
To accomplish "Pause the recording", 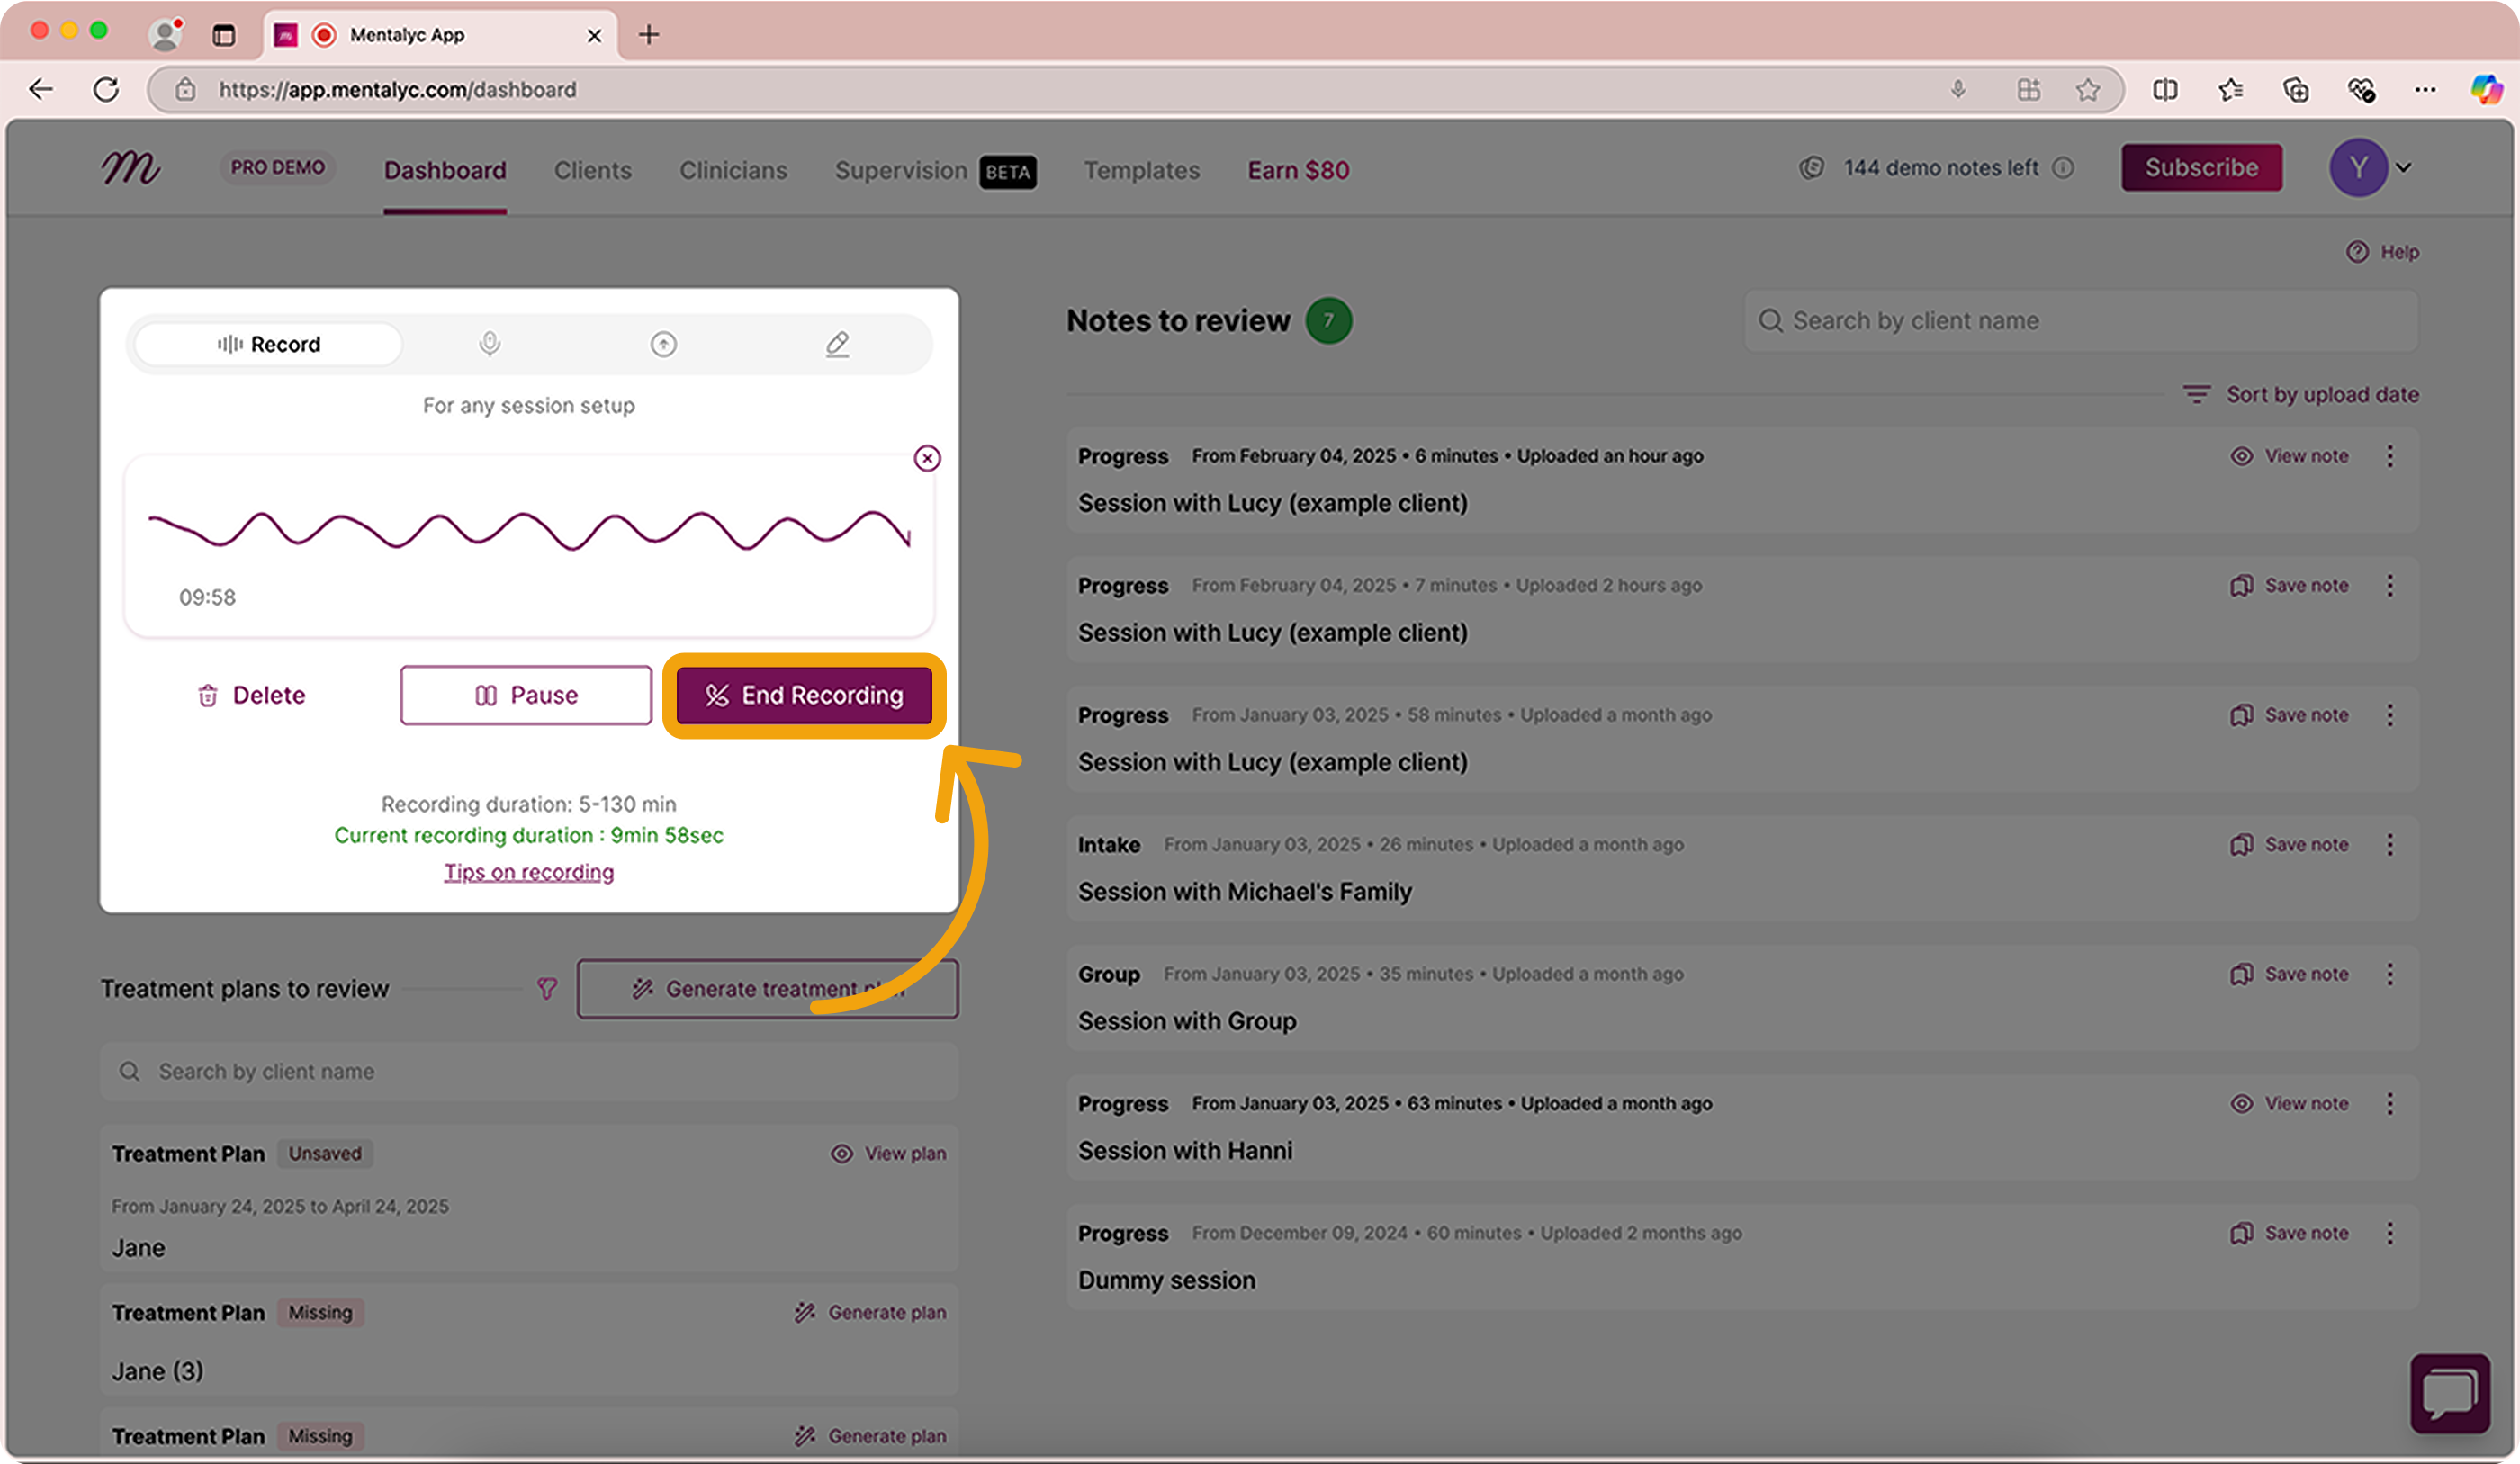I will pyautogui.click(x=526, y=696).
